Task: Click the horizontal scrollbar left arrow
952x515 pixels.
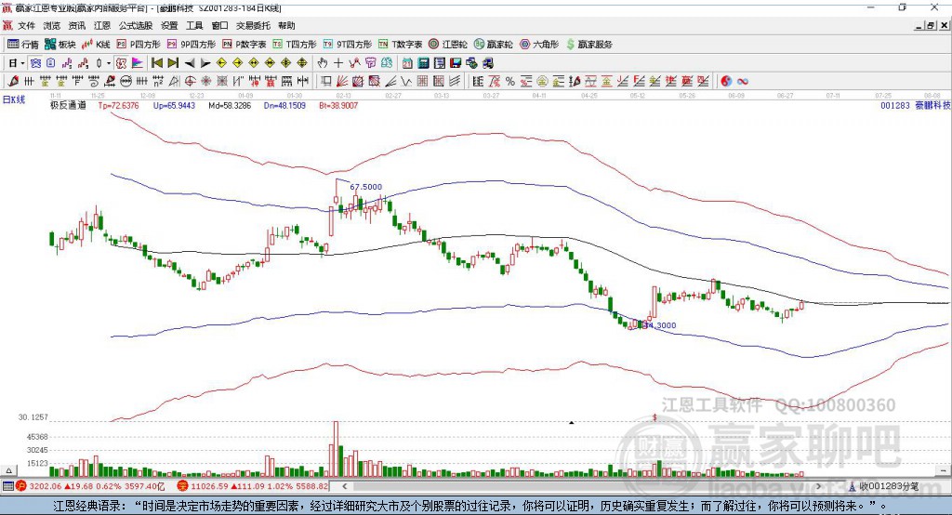Action: pos(344,486)
